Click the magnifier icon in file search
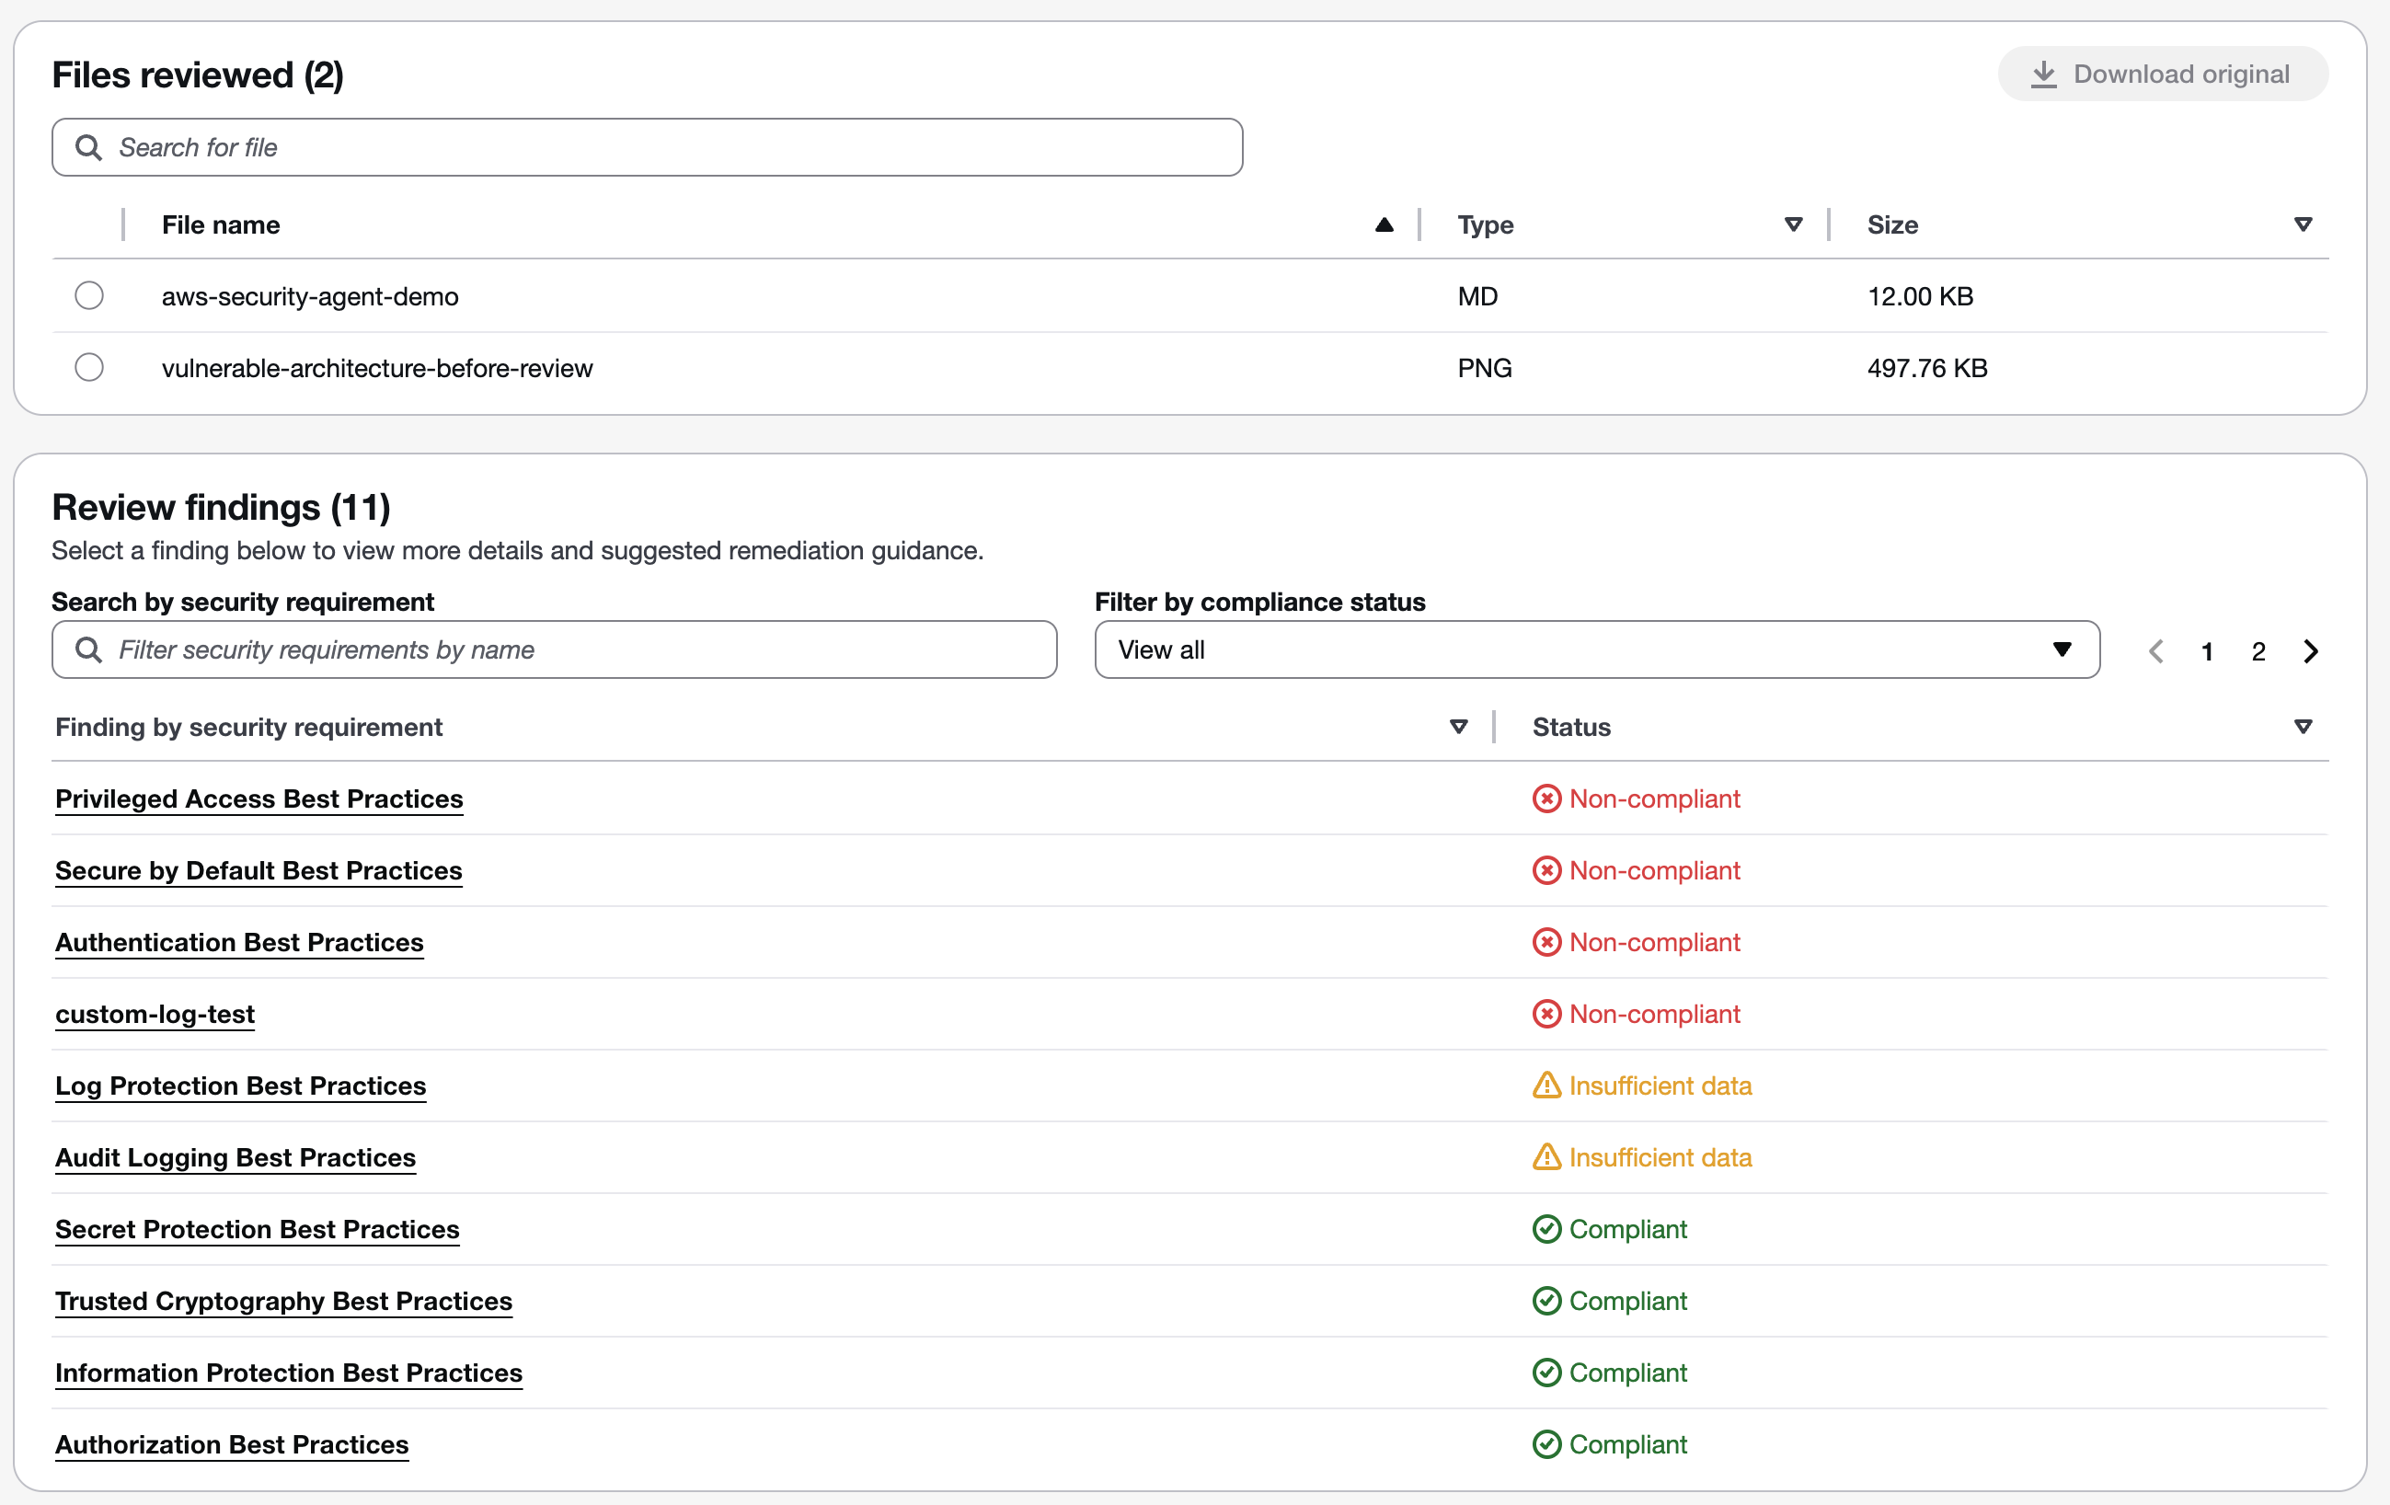 point(88,148)
